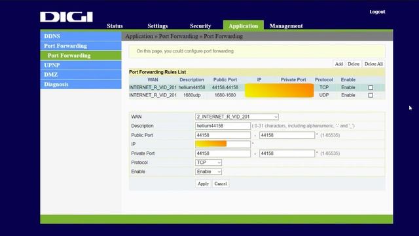The height and width of the screenshot is (236, 419).
Task: Open the WAN dropdown
Action: pos(237,117)
